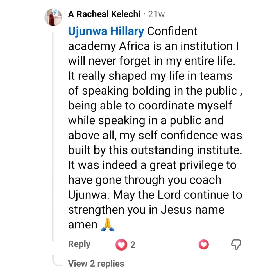This screenshot has height=277, width=254.
Task: Click the heart reaction icon beside the count
Action: tap(121, 245)
